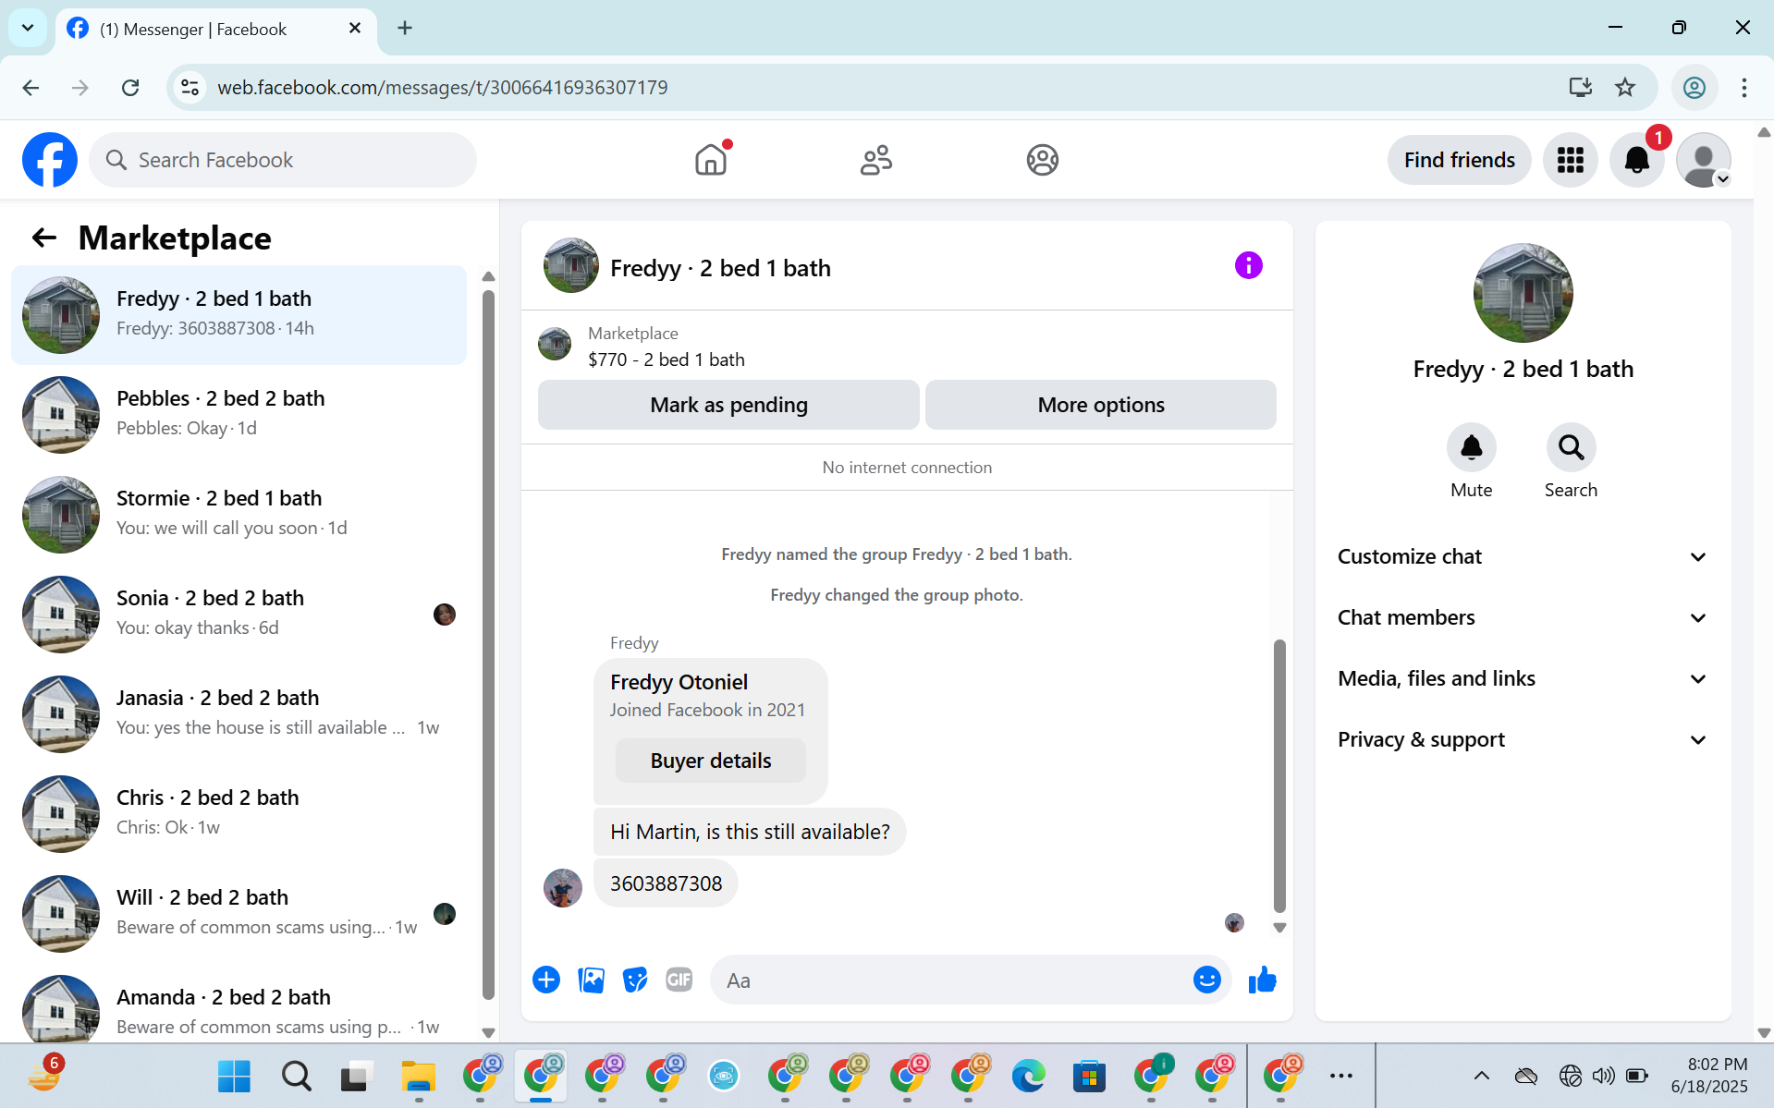Click the address bar URL

click(442, 87)
